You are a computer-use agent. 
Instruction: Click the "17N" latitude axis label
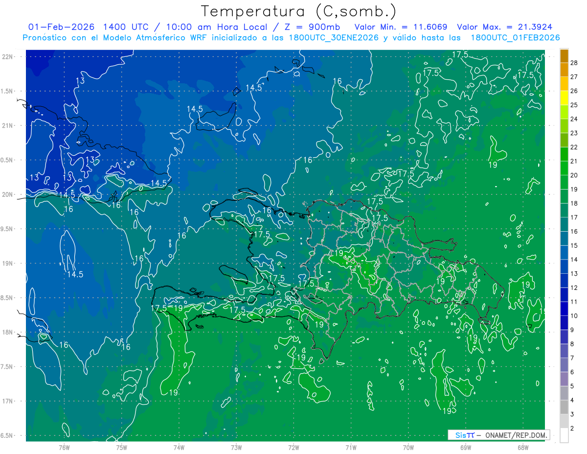[x=7, y=401]
